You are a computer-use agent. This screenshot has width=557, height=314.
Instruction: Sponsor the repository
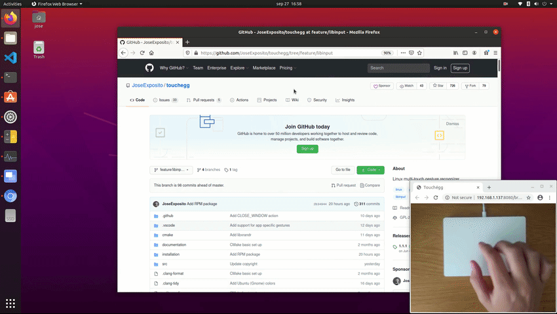tap(382, 86)
